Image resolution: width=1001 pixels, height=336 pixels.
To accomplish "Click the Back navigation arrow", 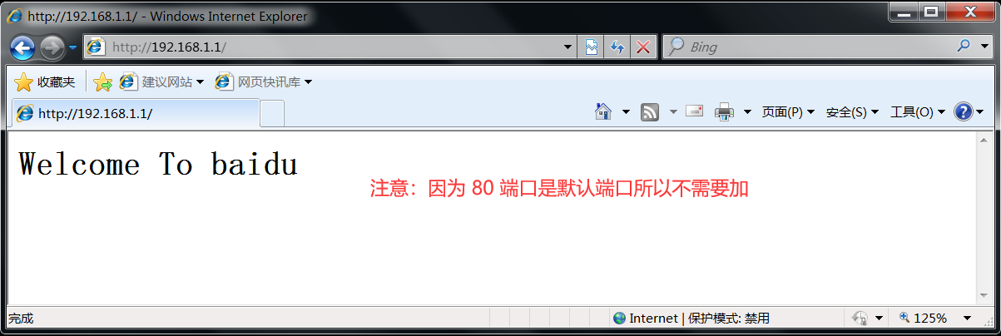I will (x=22, y=47).
